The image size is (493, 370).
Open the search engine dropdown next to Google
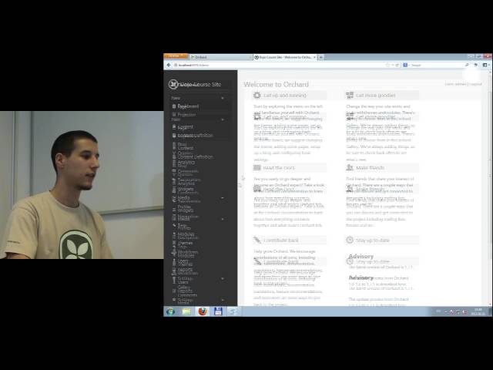[406, 65]
